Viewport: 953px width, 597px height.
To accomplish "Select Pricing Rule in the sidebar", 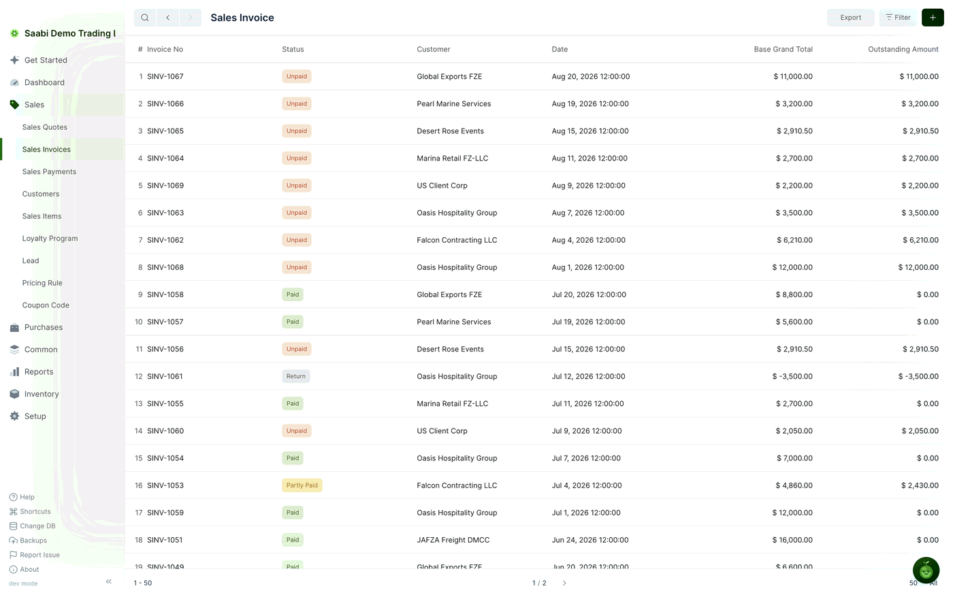I will [42, 284].
